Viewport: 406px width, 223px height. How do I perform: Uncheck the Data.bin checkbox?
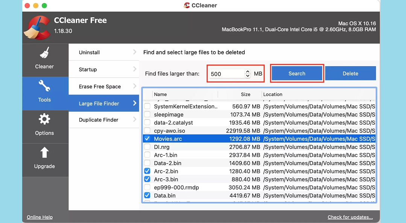(147, 196)
